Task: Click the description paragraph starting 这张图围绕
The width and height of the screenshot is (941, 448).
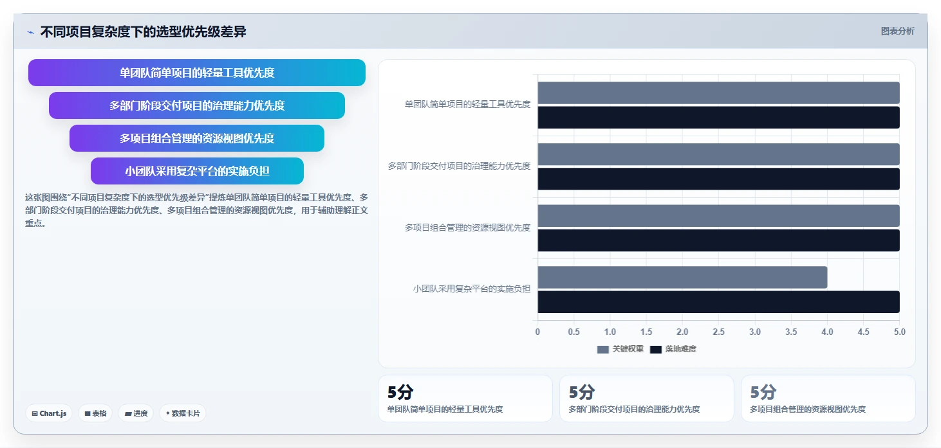Action: point(197,210)
